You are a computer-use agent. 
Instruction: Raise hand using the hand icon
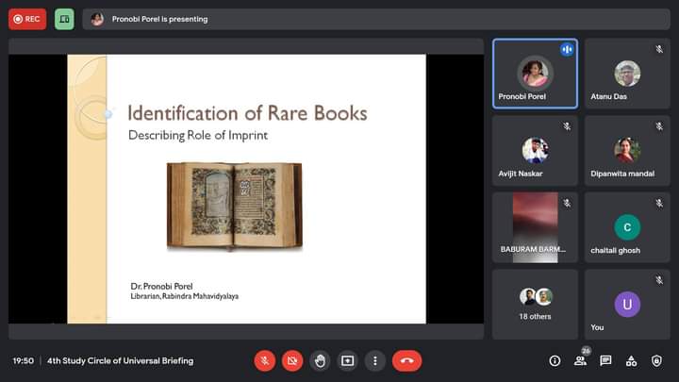(x=320, y=360)
